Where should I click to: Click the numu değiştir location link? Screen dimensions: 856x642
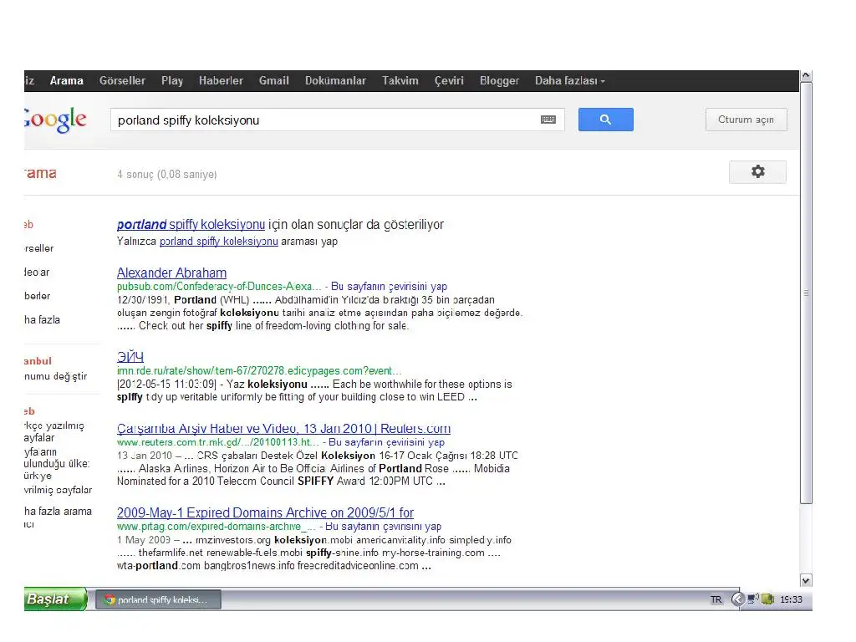coord(55,376)
